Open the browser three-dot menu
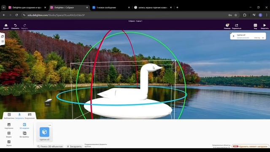270x152 pixels. point(267,15)
